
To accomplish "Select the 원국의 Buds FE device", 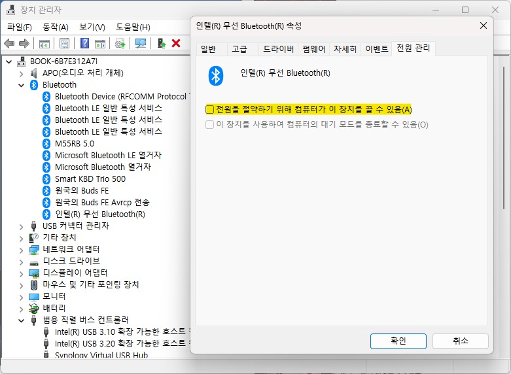I will [x=82, y=191].
